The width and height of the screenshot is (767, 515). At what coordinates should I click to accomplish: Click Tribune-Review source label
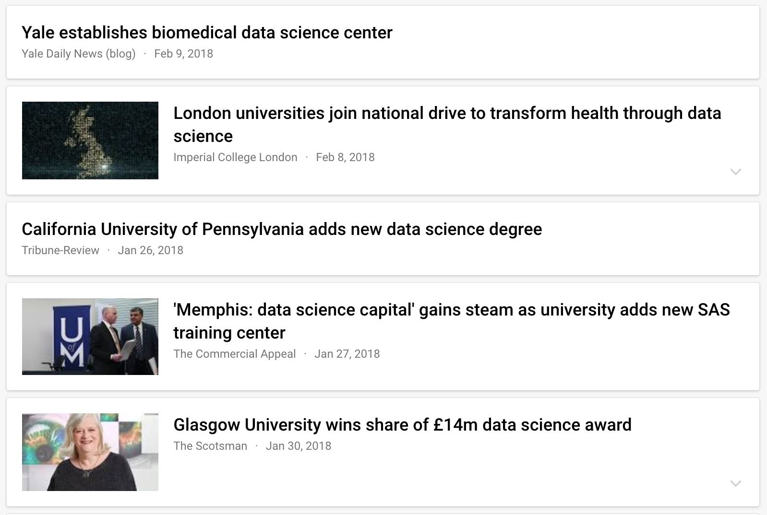[x=60, y=250]
